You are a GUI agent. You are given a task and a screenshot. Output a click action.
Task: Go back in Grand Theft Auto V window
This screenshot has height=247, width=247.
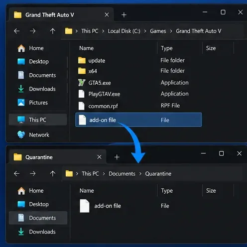[17, 31]
